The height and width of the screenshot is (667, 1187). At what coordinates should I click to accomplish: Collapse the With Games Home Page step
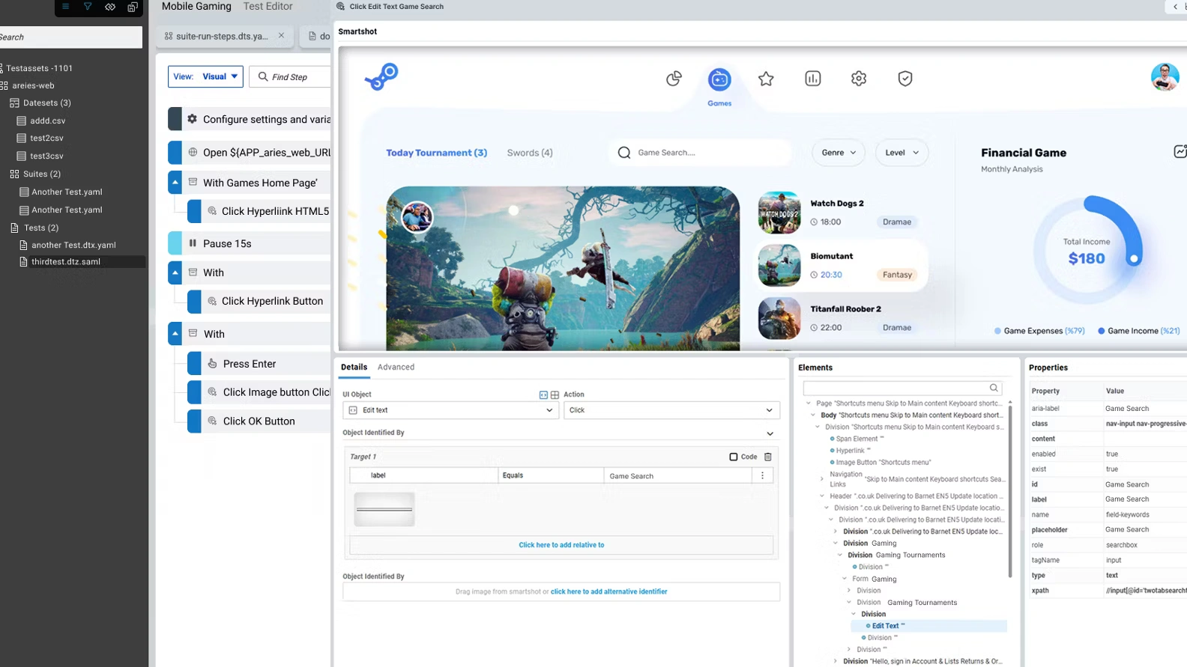click(175, 183)
